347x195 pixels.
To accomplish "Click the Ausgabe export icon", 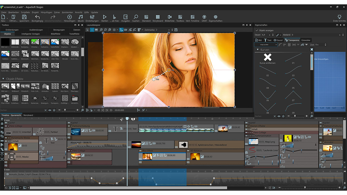I will (125, 17).
